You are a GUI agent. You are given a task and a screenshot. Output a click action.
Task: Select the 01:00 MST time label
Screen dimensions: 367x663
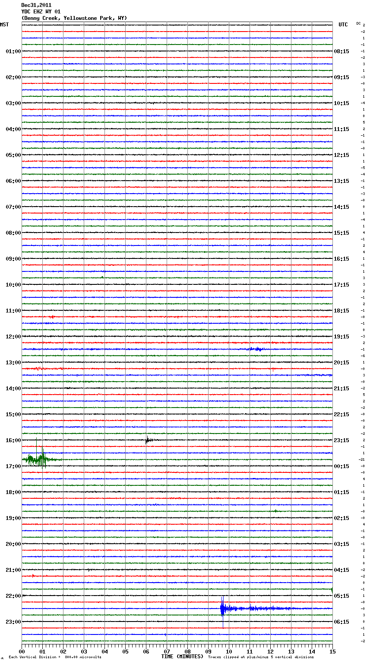click(x=13, y=51)
